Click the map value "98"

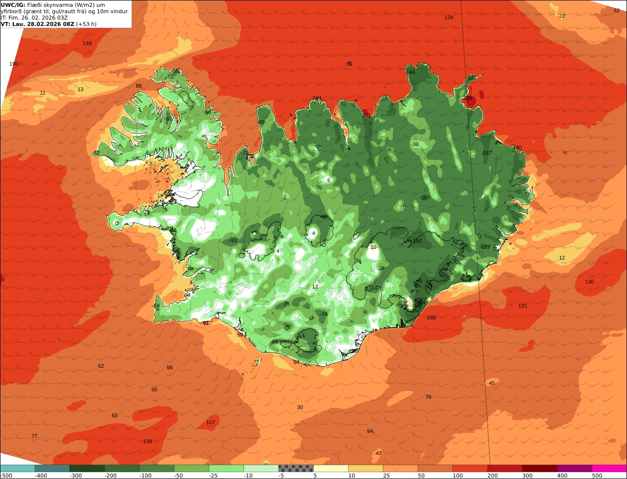[169, 368]
